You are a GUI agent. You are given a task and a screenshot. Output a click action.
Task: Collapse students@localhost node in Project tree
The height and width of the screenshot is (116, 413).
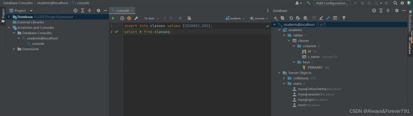click(19, 38)
